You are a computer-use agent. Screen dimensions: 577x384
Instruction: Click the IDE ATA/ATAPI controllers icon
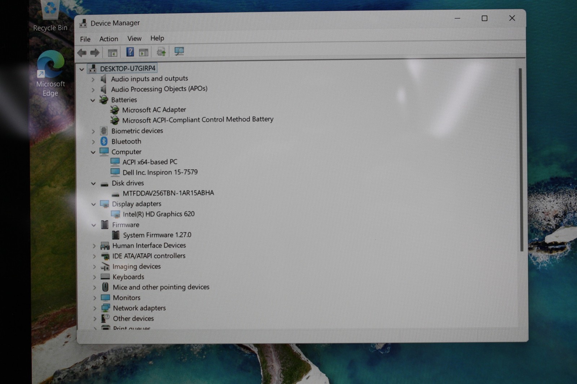[105, 256]
